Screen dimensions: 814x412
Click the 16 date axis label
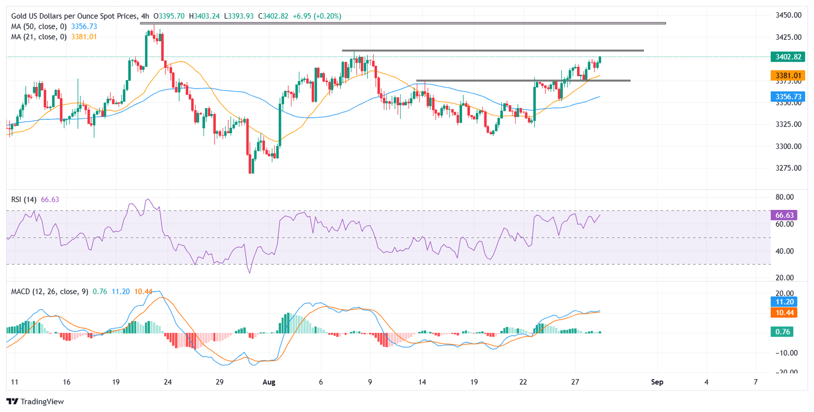67,382
